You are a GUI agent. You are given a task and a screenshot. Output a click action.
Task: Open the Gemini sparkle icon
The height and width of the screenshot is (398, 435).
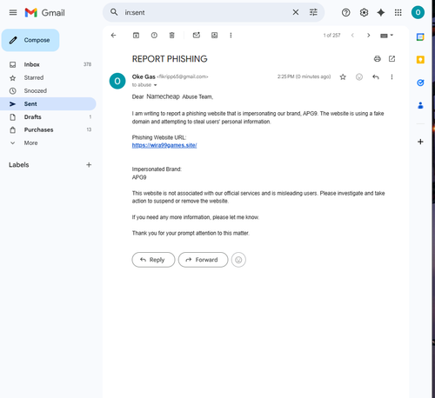(381, 12)
